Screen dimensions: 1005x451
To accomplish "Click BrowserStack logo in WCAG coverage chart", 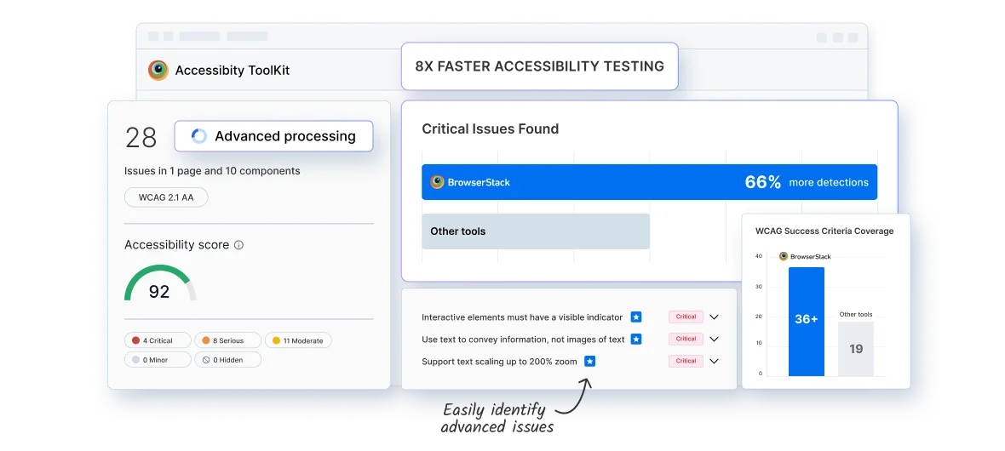I will click(x=784, y=256).
